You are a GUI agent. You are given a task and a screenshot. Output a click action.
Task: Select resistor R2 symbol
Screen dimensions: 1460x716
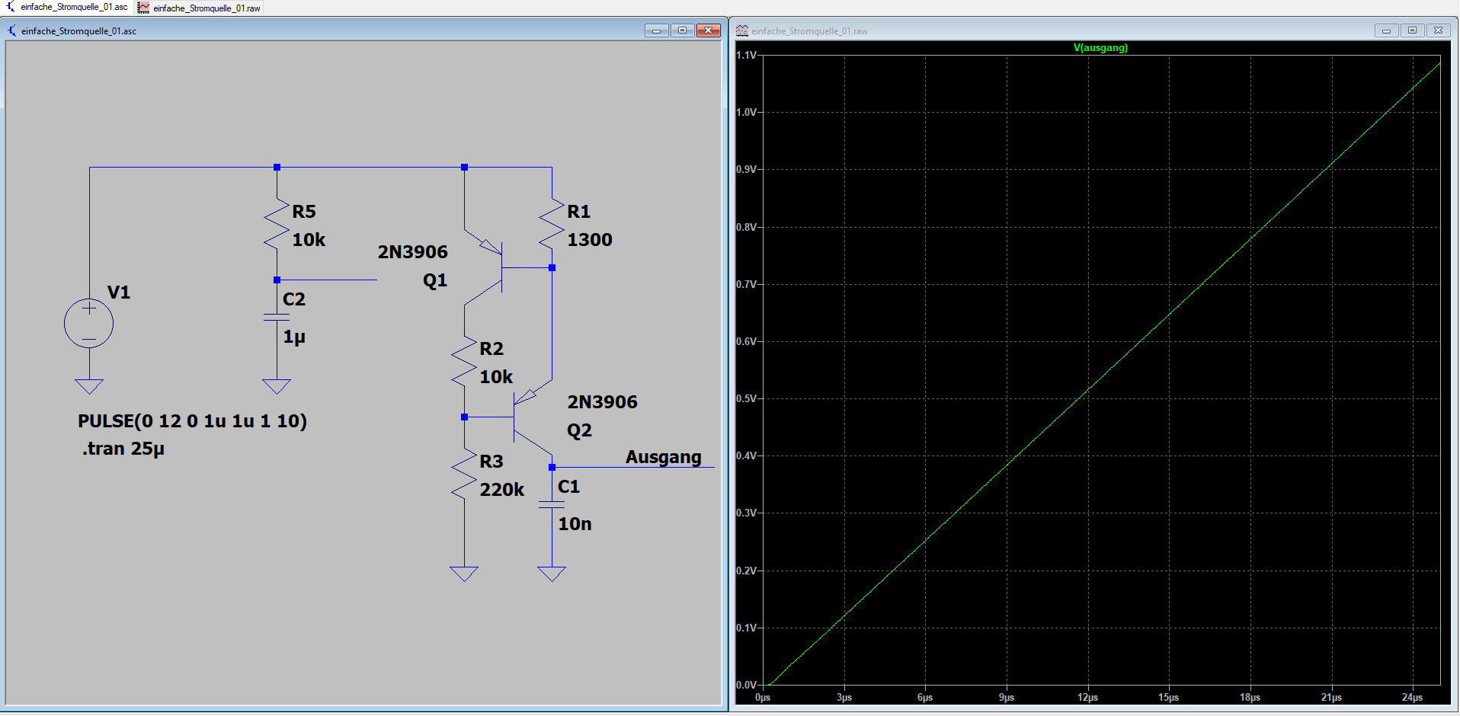[x=464, y=362]
